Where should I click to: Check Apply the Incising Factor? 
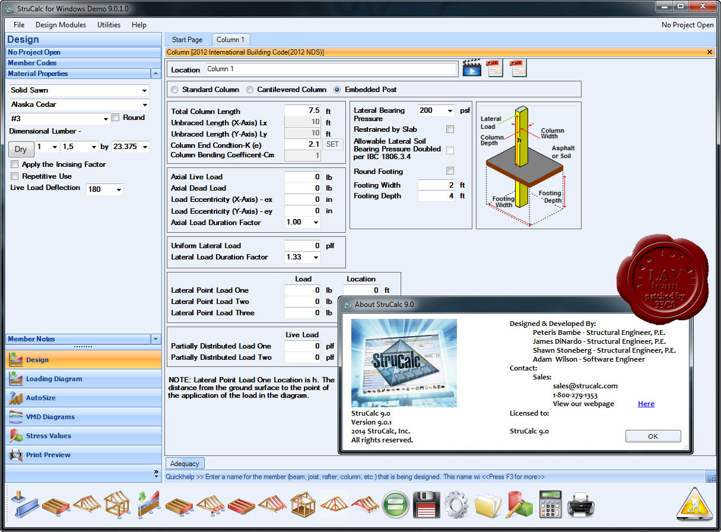(x=15, y=164)
